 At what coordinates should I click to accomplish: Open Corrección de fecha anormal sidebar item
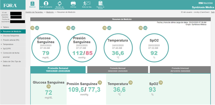coord(12,55)
